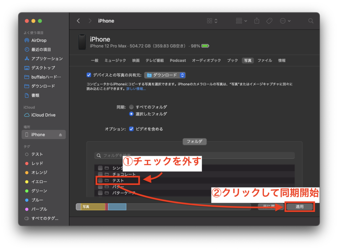
Task: Click the blue segment of storage bar
Action: pos(117,207)
